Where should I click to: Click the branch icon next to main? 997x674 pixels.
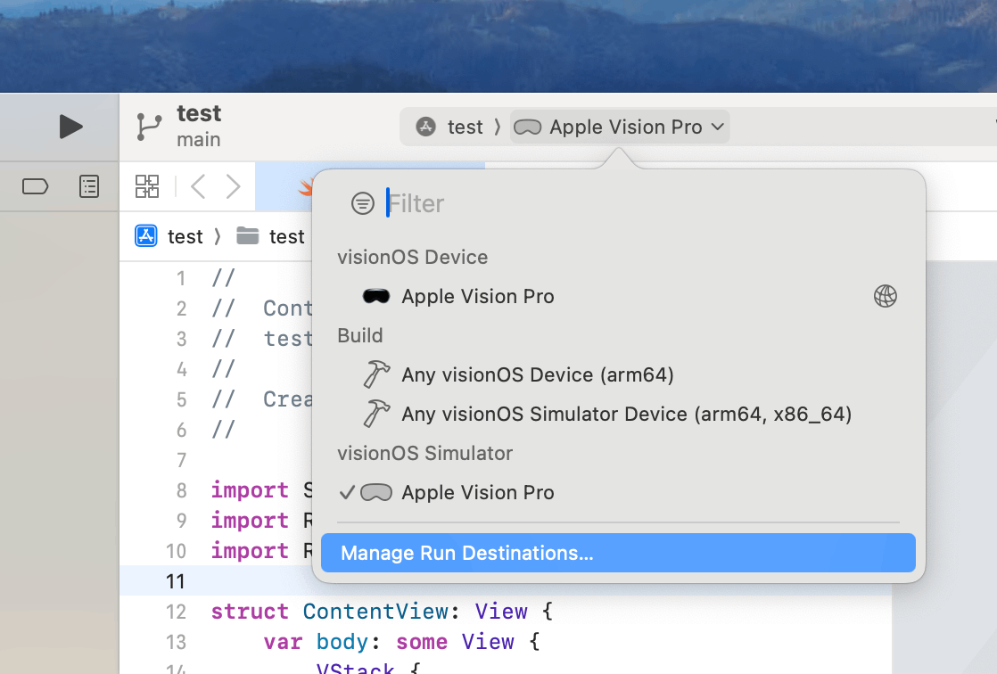(148, 126)
